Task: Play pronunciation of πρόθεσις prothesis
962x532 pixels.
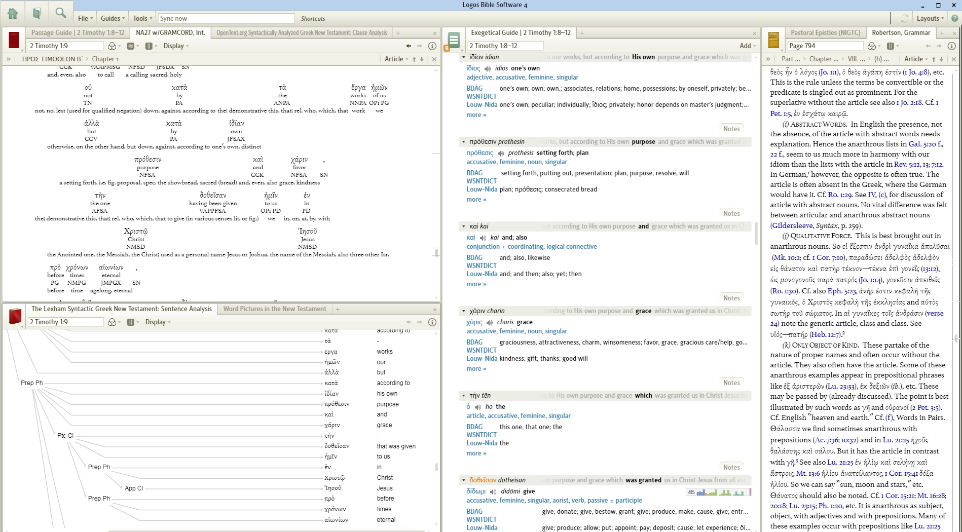Action: [501, 153]
